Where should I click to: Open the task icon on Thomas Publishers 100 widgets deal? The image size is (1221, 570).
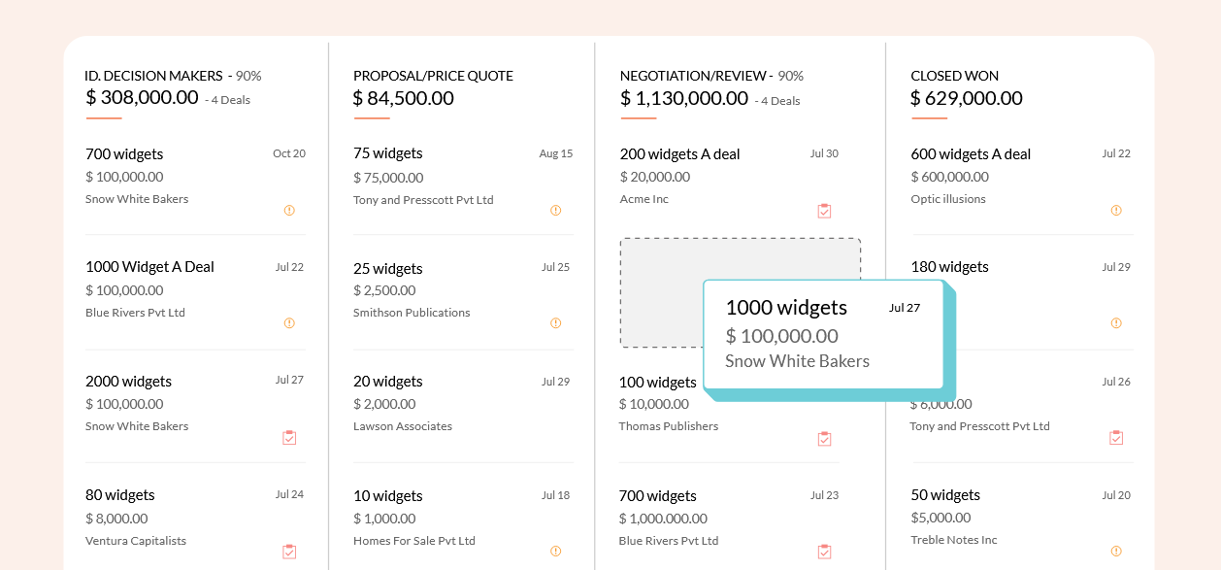point(824,438)
